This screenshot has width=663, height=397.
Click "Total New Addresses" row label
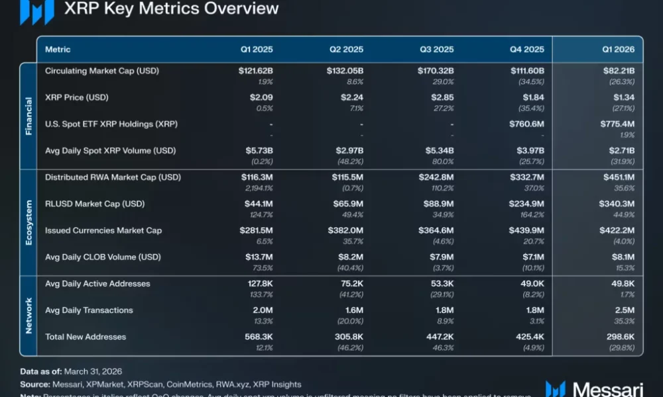click(86, 337)
